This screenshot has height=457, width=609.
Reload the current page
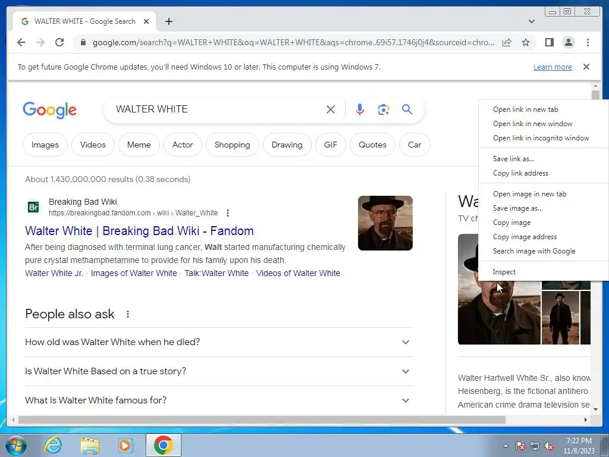(59, 42)
